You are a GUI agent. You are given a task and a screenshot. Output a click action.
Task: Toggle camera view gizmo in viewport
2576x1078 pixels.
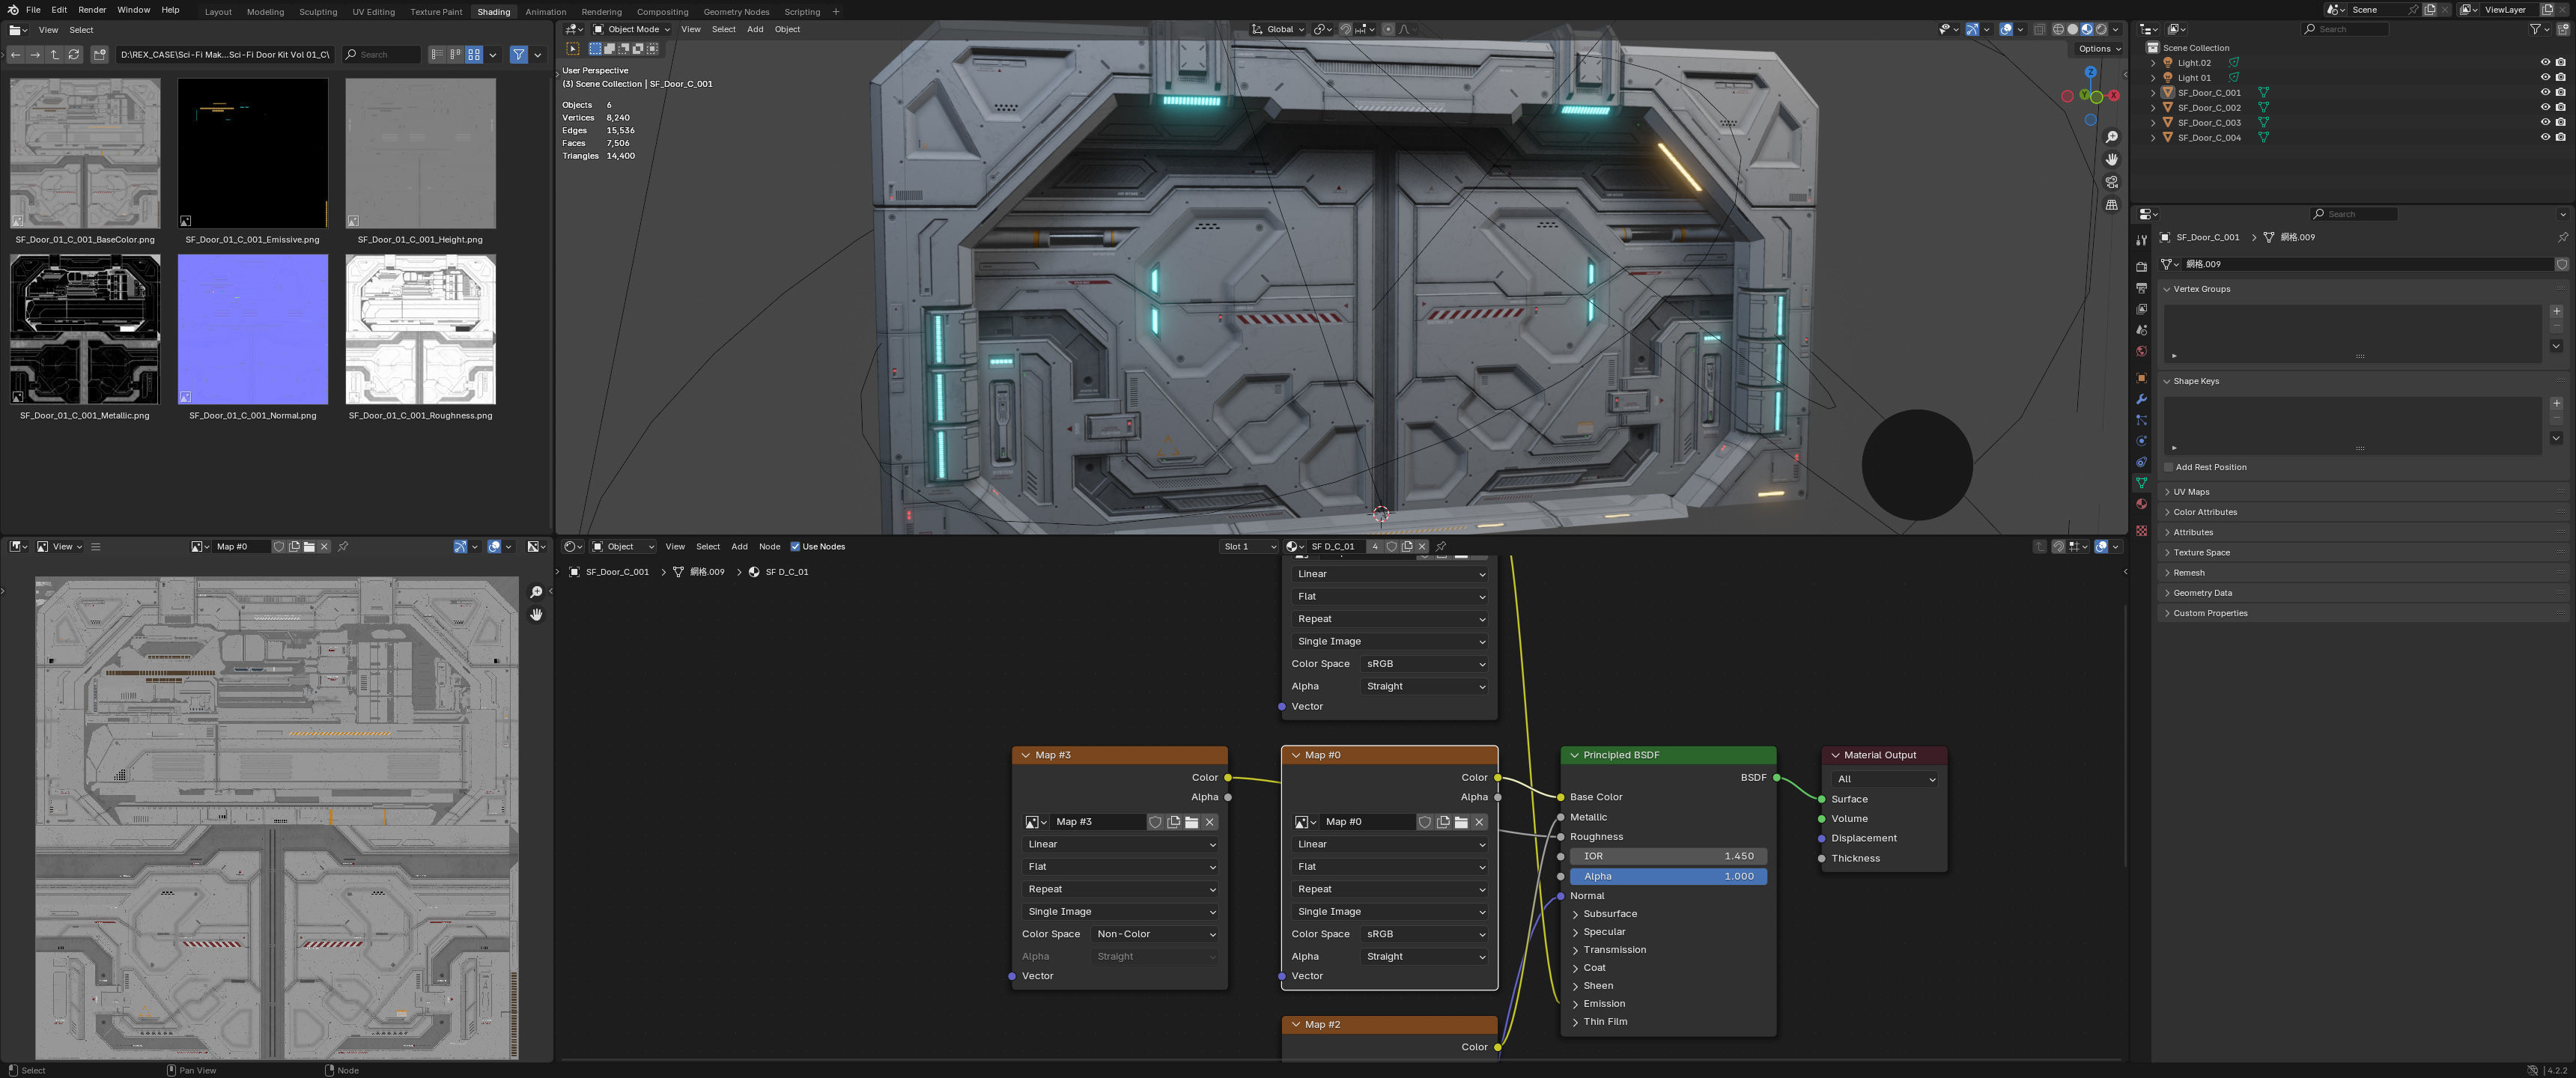pos(2111,182)
